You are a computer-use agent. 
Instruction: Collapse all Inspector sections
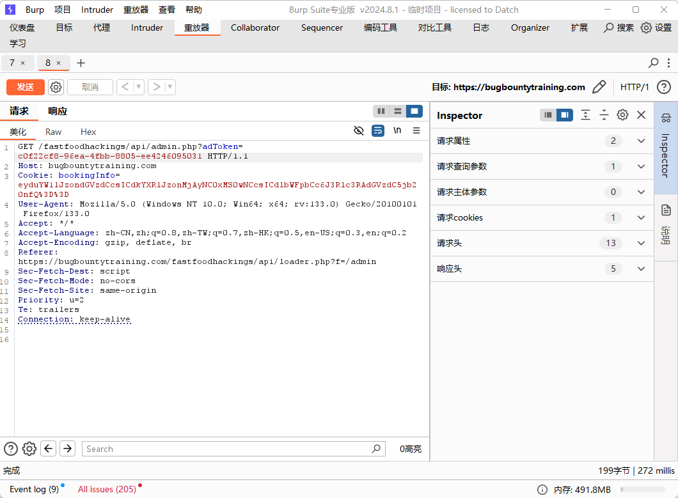[x=604, y=115]
